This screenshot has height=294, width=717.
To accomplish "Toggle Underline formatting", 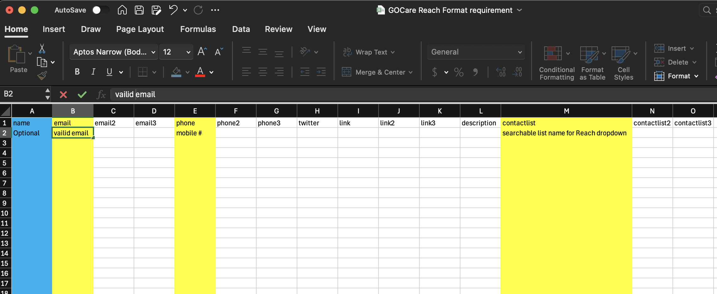I will point(109,72).
